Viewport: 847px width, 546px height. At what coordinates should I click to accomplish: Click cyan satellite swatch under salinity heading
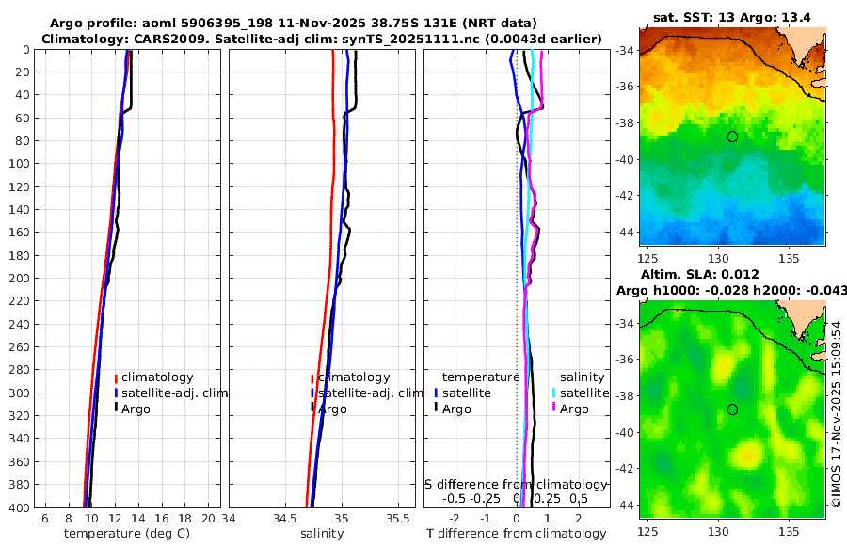click(x=553, y=393)
